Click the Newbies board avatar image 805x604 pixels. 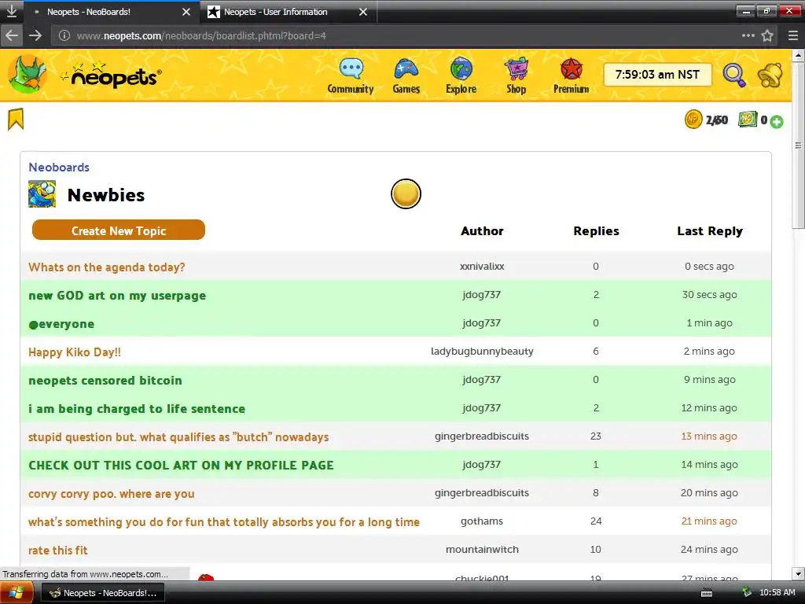pyautogui.click(x=42, y=194)
